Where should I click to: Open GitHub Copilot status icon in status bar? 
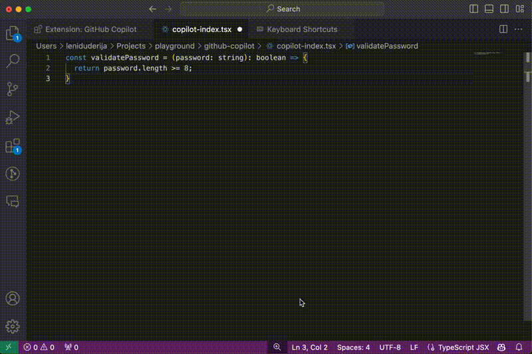tap(501, 347)
